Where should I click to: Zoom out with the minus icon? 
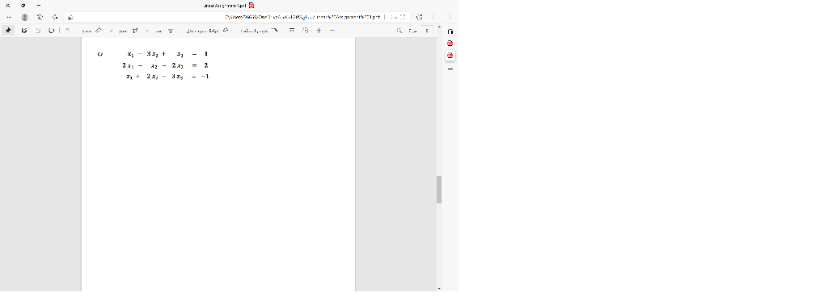pos(332,31)
